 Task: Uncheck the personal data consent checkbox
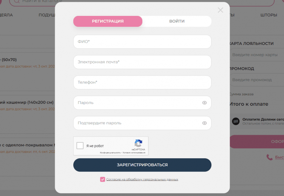(102, 179)
